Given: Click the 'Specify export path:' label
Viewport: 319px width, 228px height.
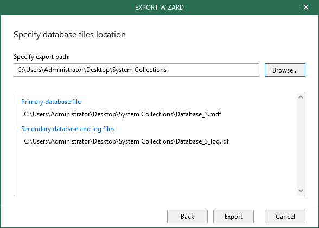Looking at the screenshot, I should pos(42,57).
